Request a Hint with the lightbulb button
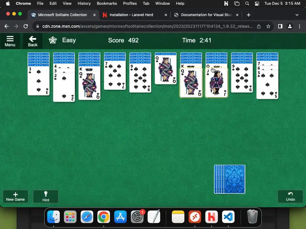This screenshot has height=229, width=306. (46, 196)
